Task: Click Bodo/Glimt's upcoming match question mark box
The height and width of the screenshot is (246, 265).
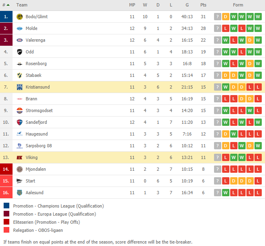Action: 218,17
